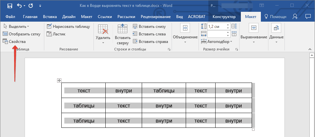Image resolution: width=315 pixels, height=137 pixels.
Task: Open the Alignment (Выравнивание) group menu
Action: (x=254, y=34)
